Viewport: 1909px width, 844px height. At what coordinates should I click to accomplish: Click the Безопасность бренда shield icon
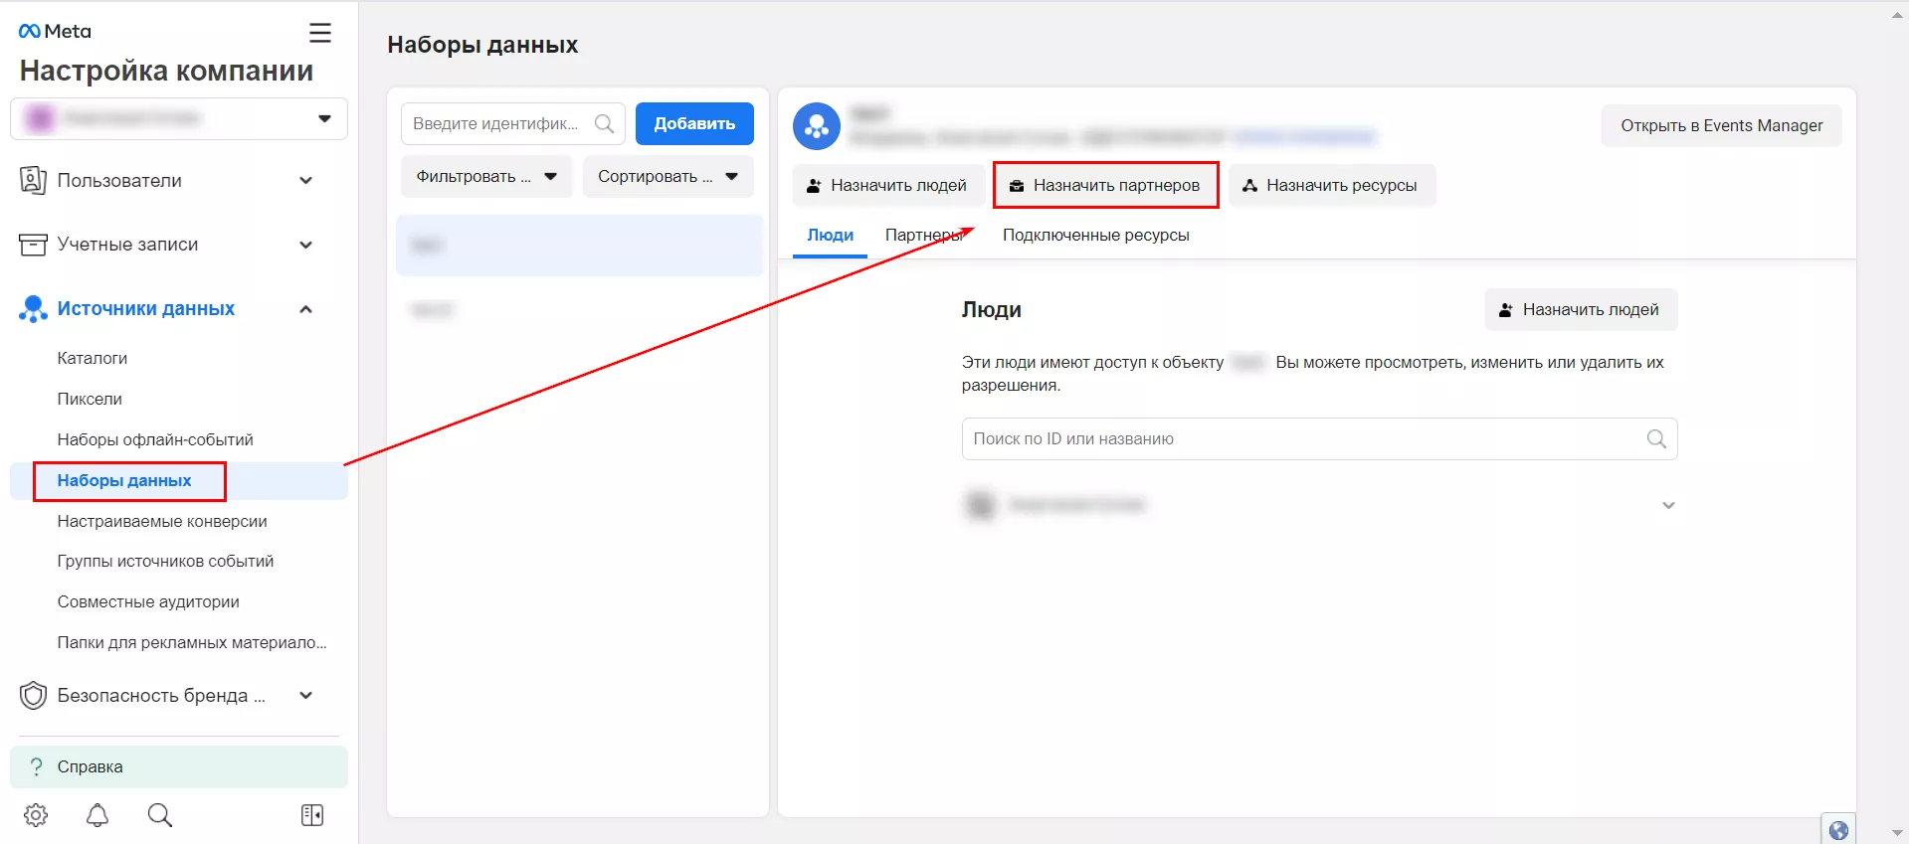(33, 695)
